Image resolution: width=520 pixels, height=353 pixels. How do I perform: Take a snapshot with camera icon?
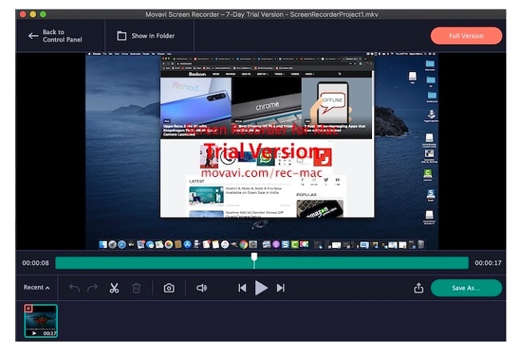tap(169, 288)
